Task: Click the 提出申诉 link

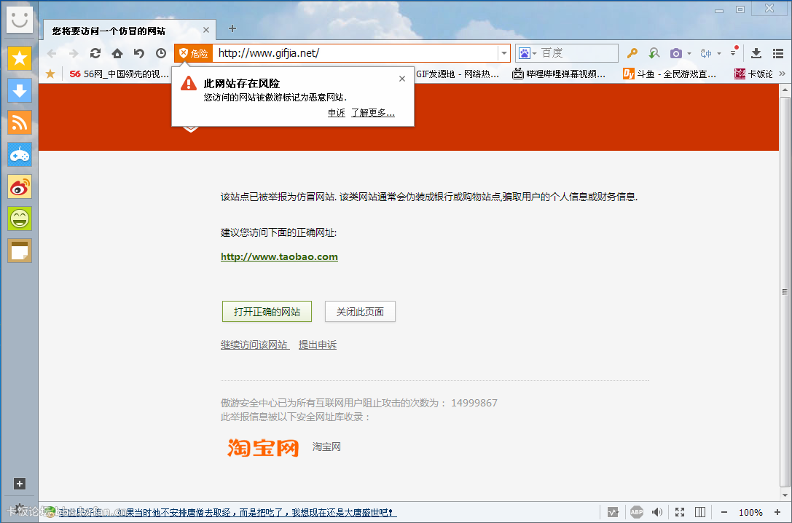Action: 318,345
